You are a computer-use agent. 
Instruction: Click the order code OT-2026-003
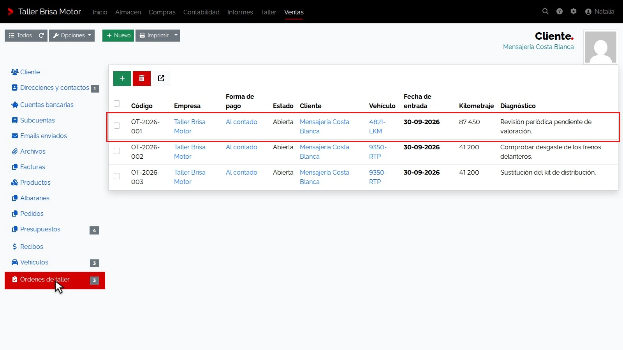click(145, 177)
